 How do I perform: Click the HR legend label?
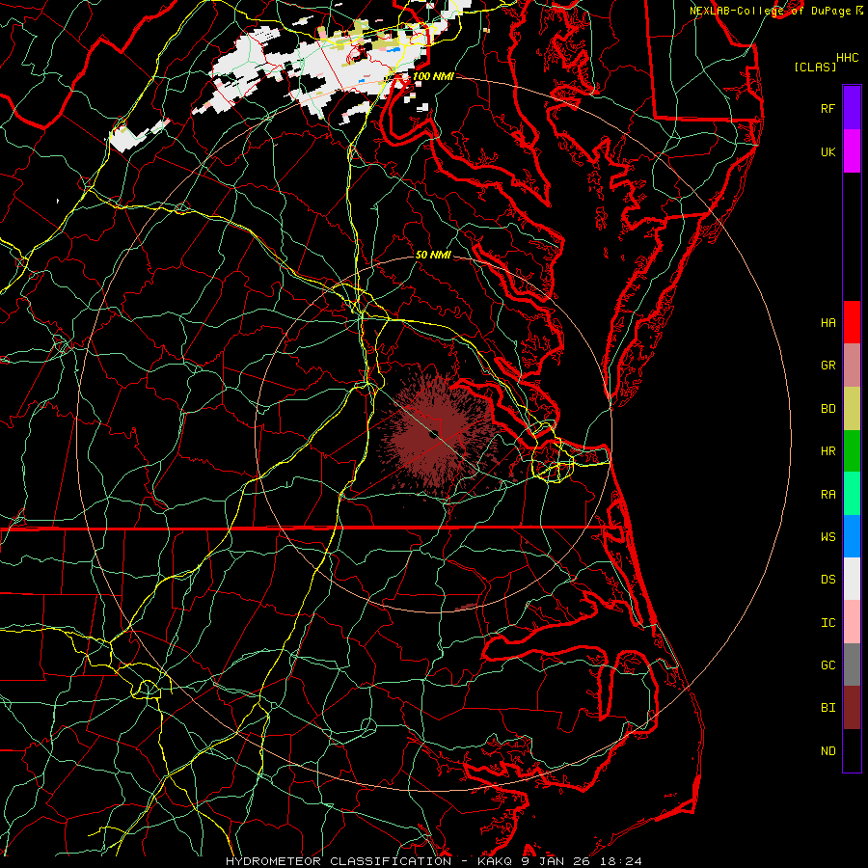(827, 451)
